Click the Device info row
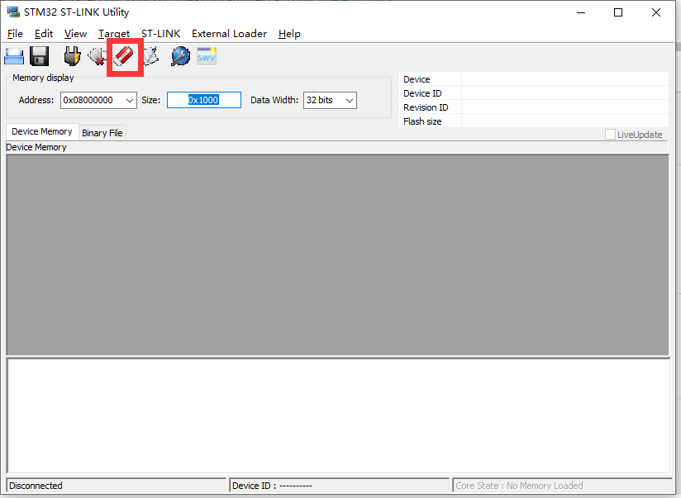Screen dimensions: 681x498 [534, 79]
